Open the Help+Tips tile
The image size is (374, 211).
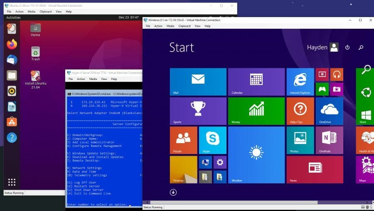300,111
